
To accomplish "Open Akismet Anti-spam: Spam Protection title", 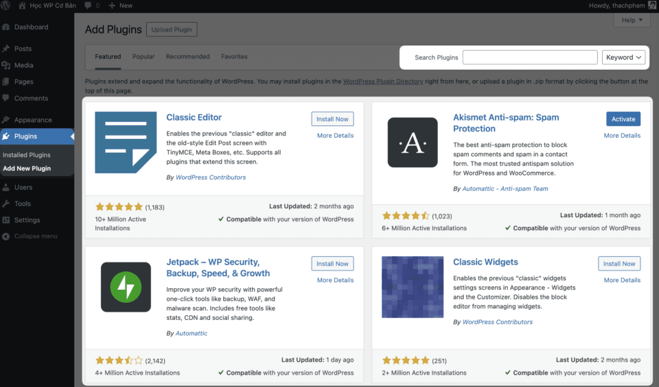I will pyautogui.click(x=506, y=123).
